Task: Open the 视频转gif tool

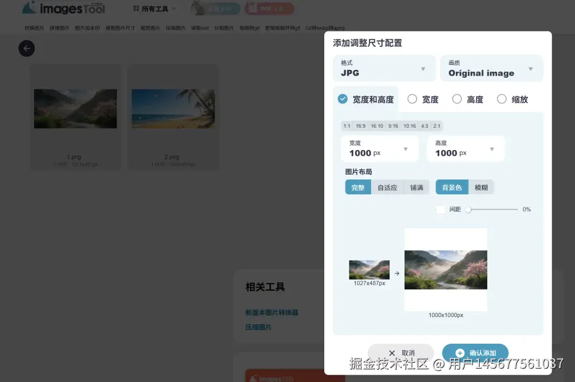Action: coord(249,28)
